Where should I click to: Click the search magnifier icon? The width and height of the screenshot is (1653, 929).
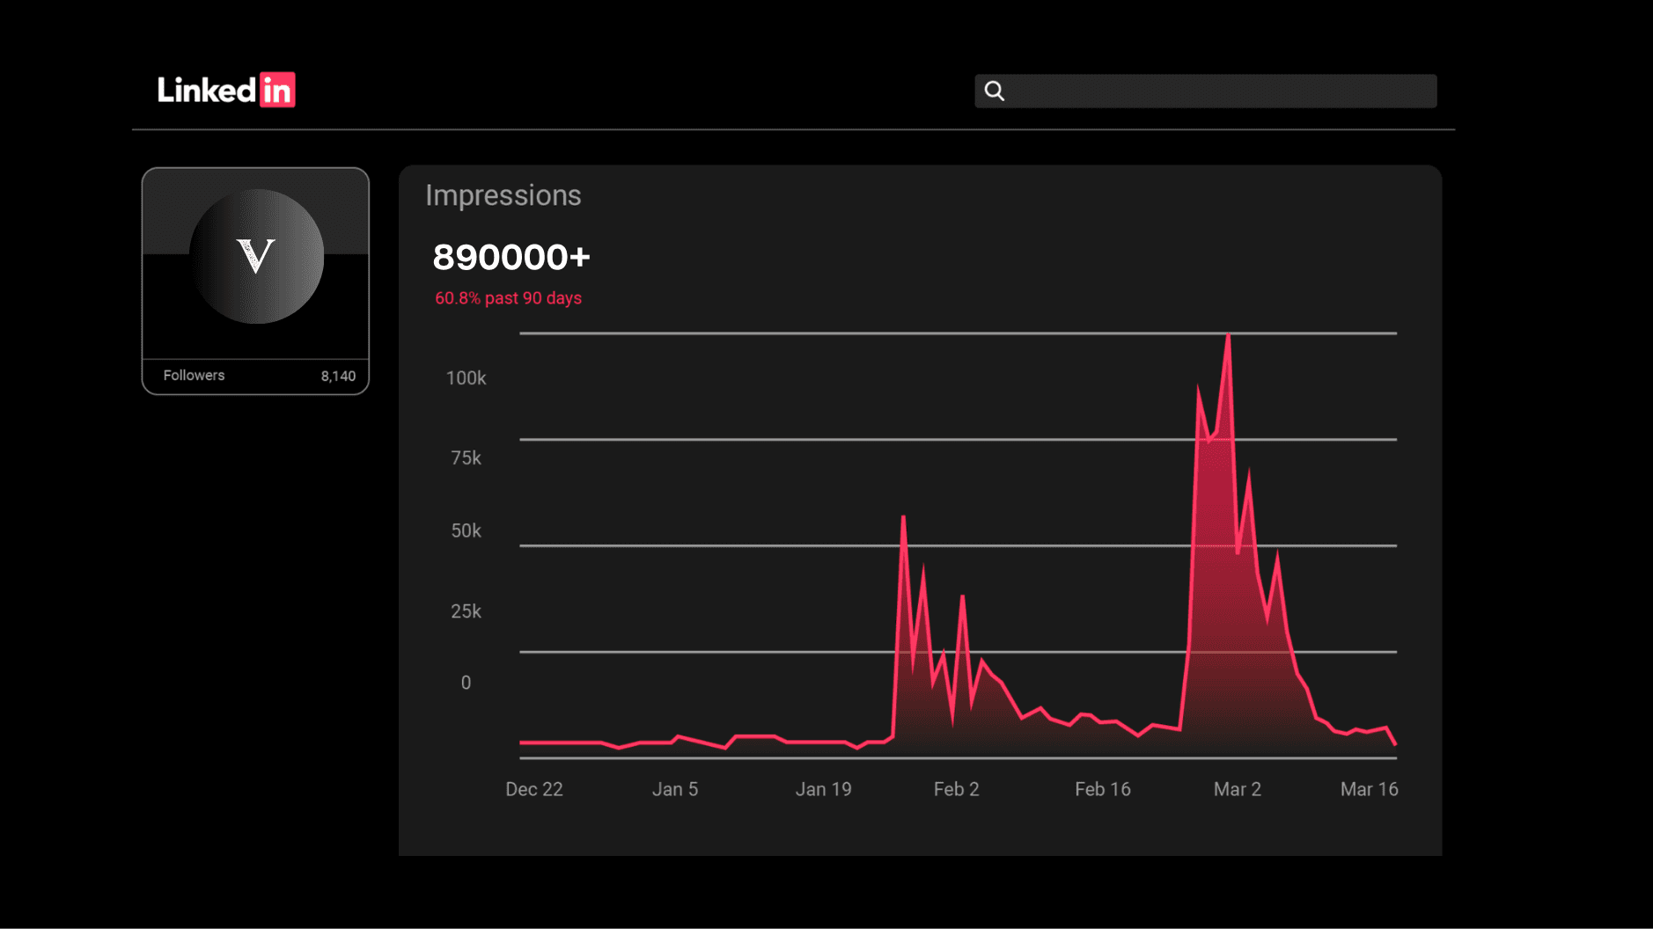pyautogui.click(x=995, y=91)
